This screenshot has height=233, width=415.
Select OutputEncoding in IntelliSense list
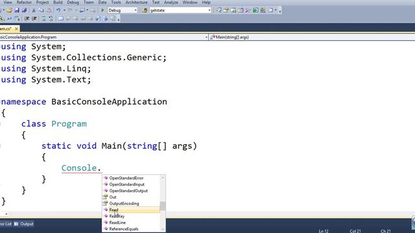pos(131,203)
